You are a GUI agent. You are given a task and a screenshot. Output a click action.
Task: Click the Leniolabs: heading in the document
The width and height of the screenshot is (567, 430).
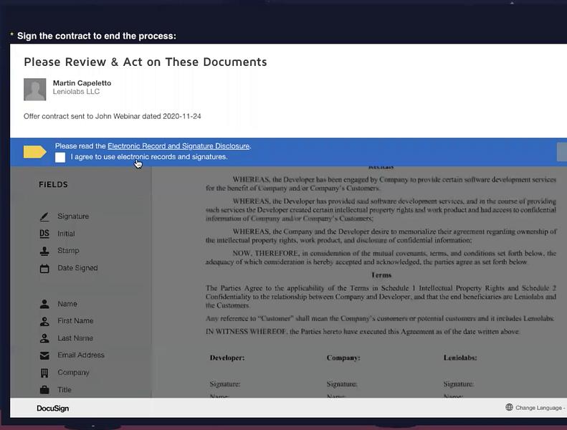(x=460, y=358)
